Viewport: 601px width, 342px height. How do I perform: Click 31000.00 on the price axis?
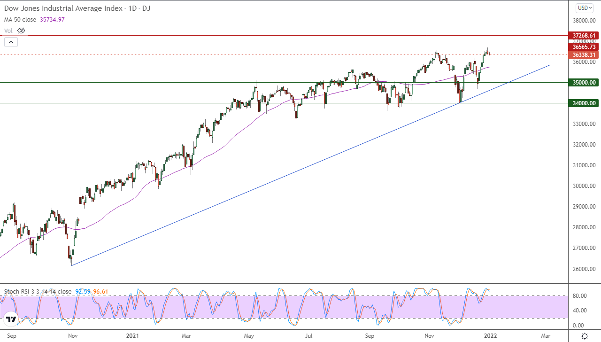pyautogui.click(x=584, y=165)
